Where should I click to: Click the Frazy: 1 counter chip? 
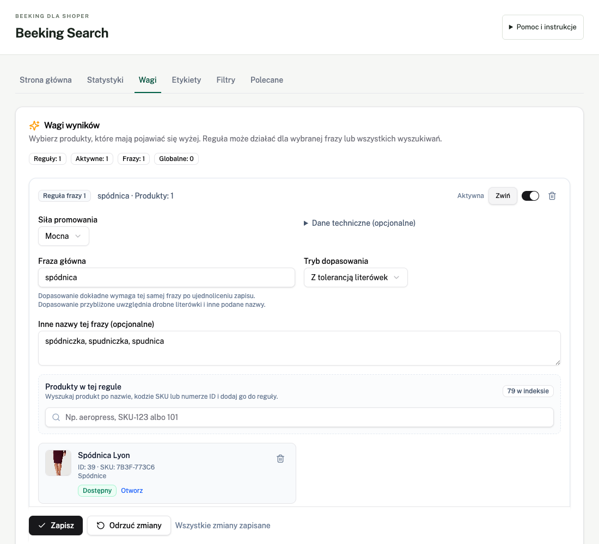tap(134, 159)
